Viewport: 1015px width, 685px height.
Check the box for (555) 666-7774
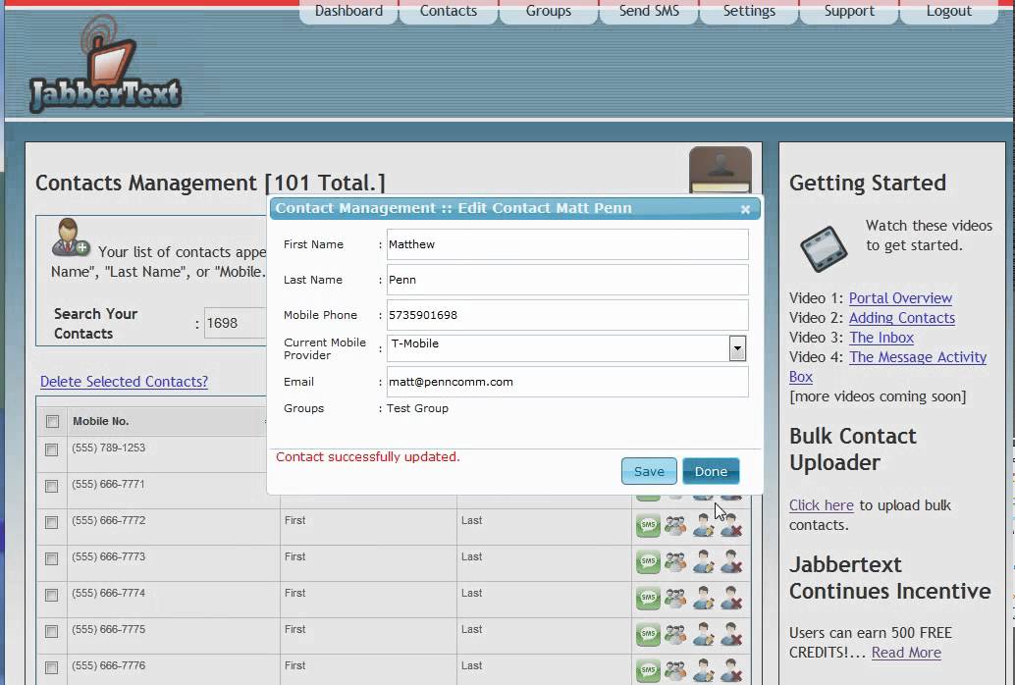coord(52,595)
